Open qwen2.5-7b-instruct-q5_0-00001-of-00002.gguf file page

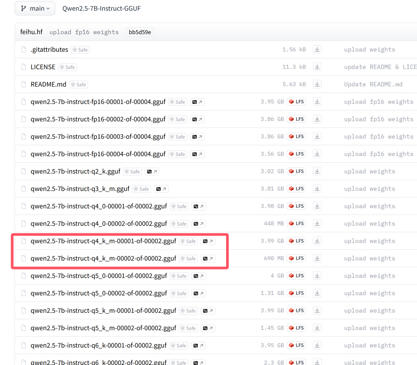pyautogui.click(x=99, y=276)
